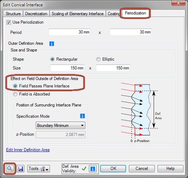Viewport: 188px width, 178px height.
Task: Toggle the Use Periodization checkbox
Action: [8, 22]
